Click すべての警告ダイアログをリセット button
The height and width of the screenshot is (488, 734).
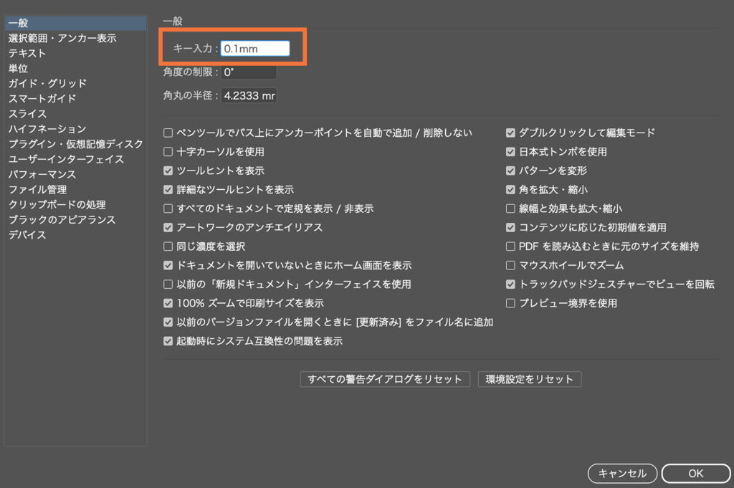pos(384,379)
